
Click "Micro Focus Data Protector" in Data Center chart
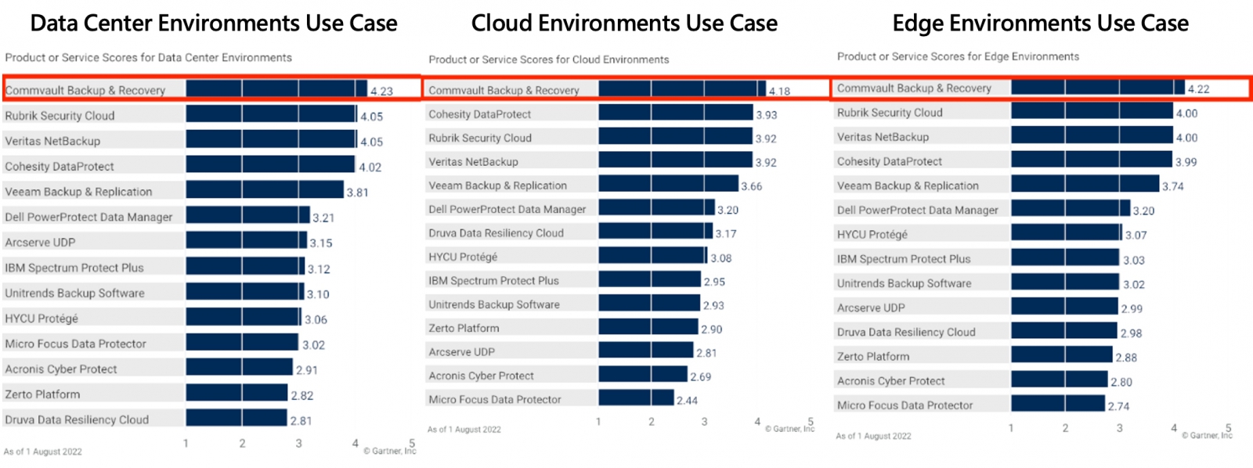[75, 344]
